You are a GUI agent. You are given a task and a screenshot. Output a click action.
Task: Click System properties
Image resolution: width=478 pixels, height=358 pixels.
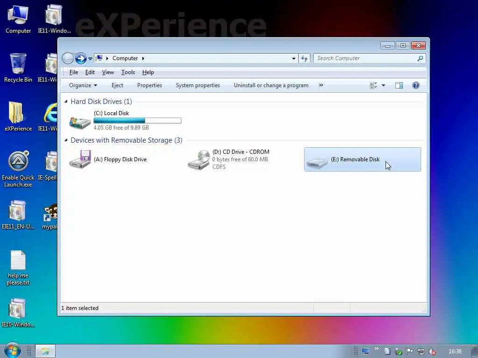tap(198, 85)
